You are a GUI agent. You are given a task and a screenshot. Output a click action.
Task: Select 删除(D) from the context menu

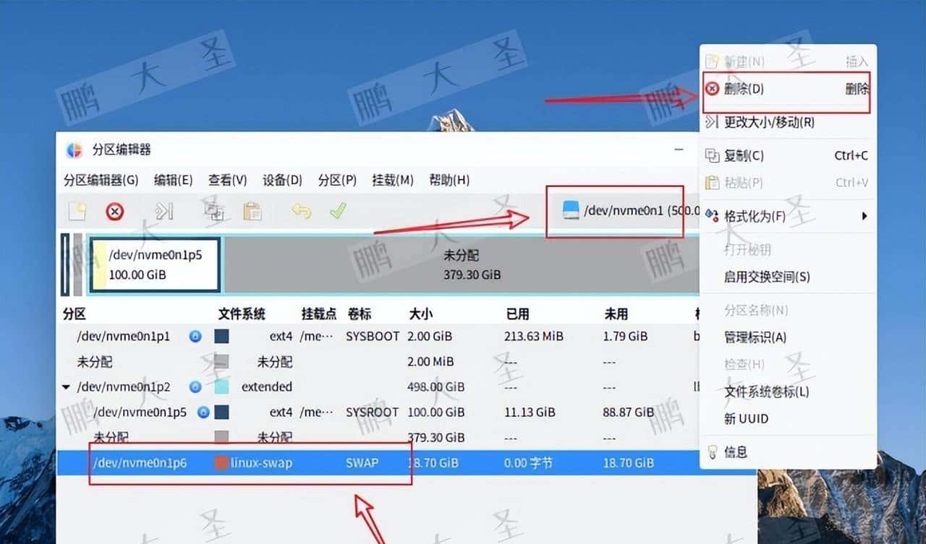click(752, 89)
